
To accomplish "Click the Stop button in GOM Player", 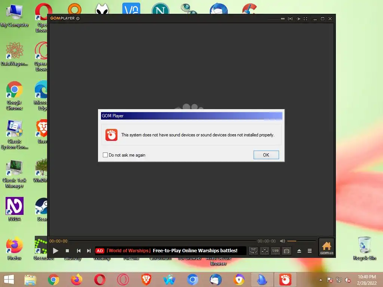I will click(67, 251).
